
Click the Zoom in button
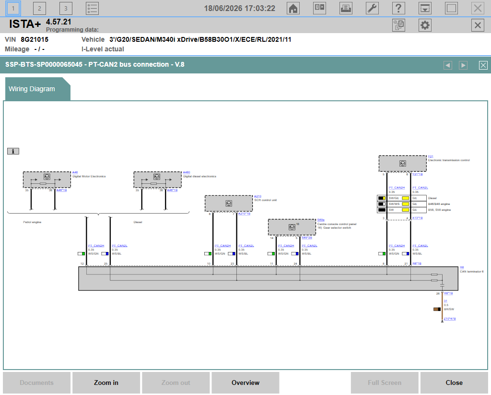(x=106, y=383)
